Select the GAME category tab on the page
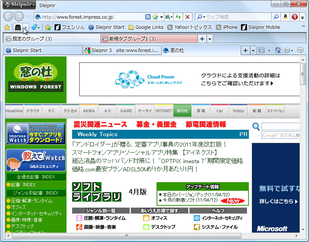The height and width of the screenshot is (242, 309). (126, 110)
